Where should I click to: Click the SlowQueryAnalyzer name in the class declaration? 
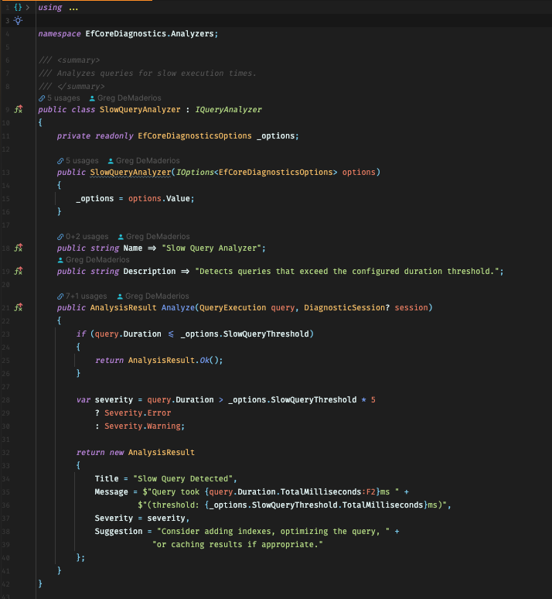tap(140, 110)
